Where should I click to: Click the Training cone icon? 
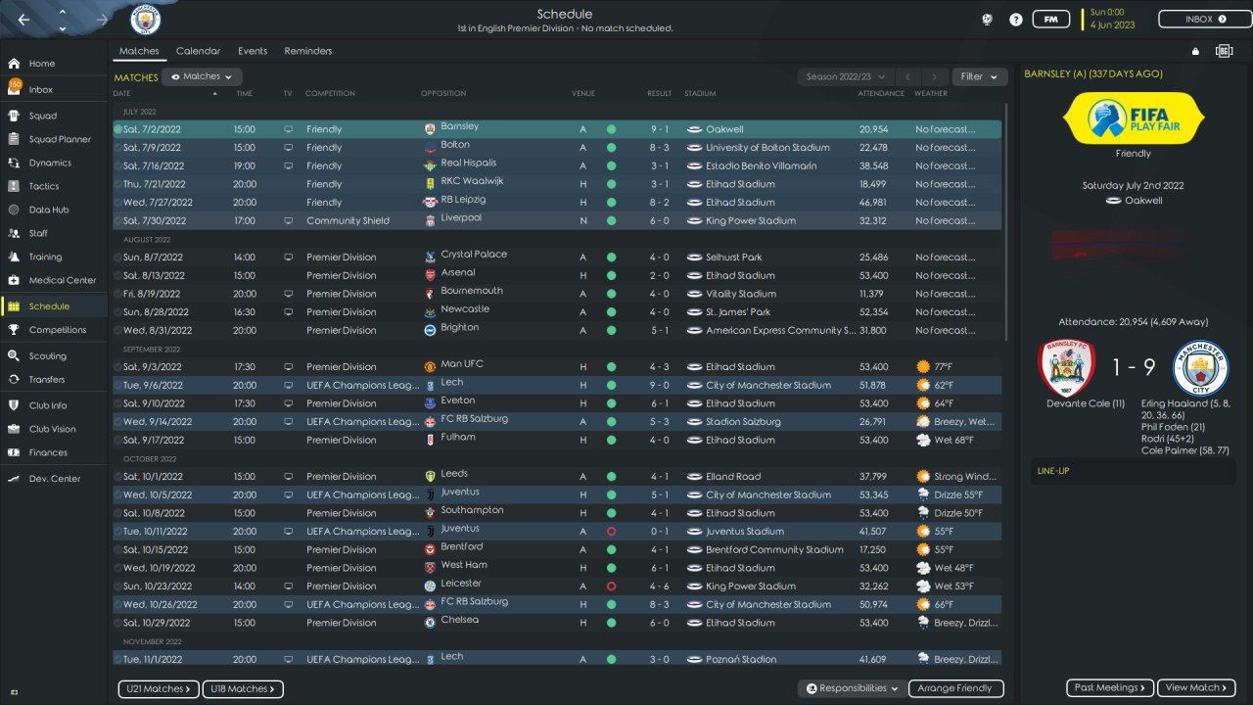(14, 257)
